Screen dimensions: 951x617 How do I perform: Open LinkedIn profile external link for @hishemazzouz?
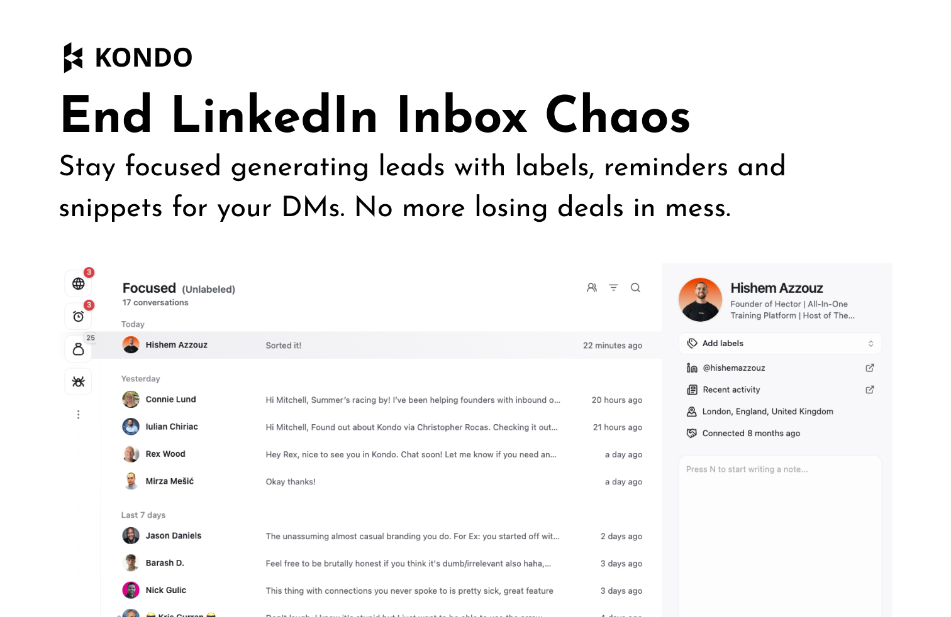coord(870,368)
